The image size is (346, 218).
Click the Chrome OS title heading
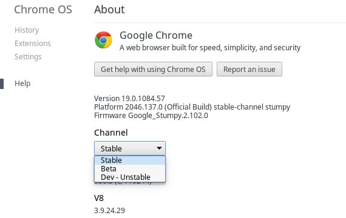coord(43,10)
